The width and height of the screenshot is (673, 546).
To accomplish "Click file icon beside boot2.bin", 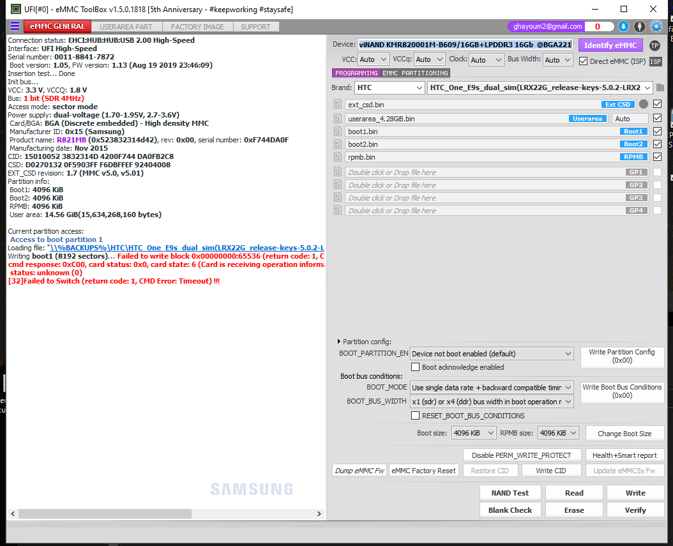I will click(338, 144).
